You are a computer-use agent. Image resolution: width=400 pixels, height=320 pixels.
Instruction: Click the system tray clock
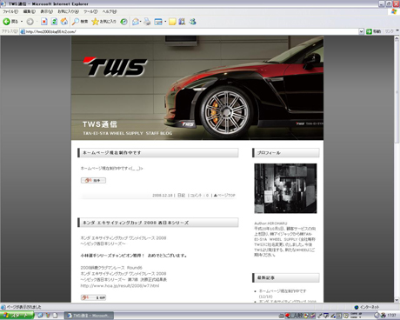pyautogui.click(x=391, y=315)
